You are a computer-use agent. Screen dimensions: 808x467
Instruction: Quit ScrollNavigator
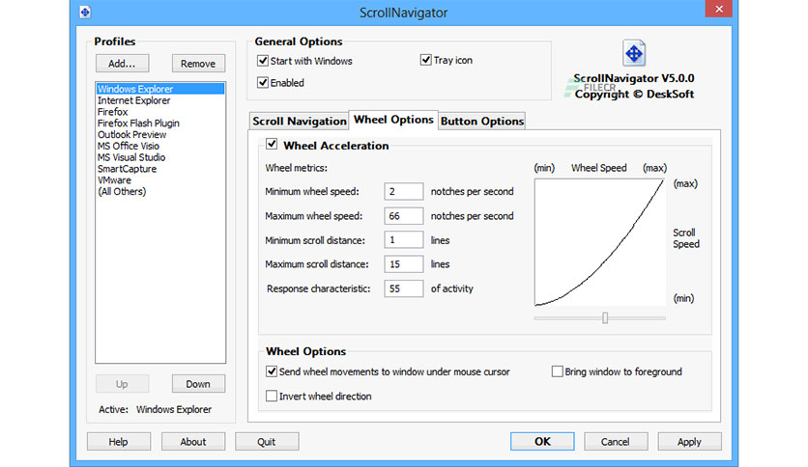point(267,442)
